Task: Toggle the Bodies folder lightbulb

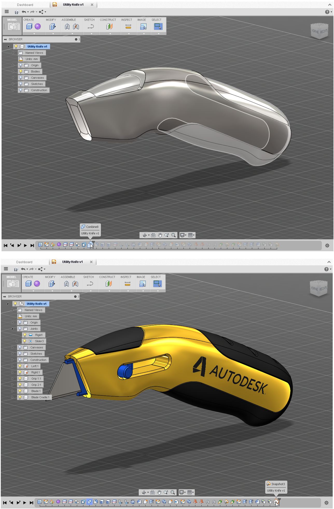Action: [x=21, y=71]
